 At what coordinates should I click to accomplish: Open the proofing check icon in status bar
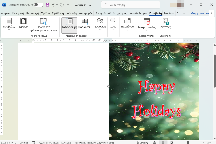tap(33, 143)
